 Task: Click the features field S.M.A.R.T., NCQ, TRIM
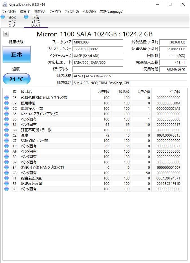[x=130, y=83]
